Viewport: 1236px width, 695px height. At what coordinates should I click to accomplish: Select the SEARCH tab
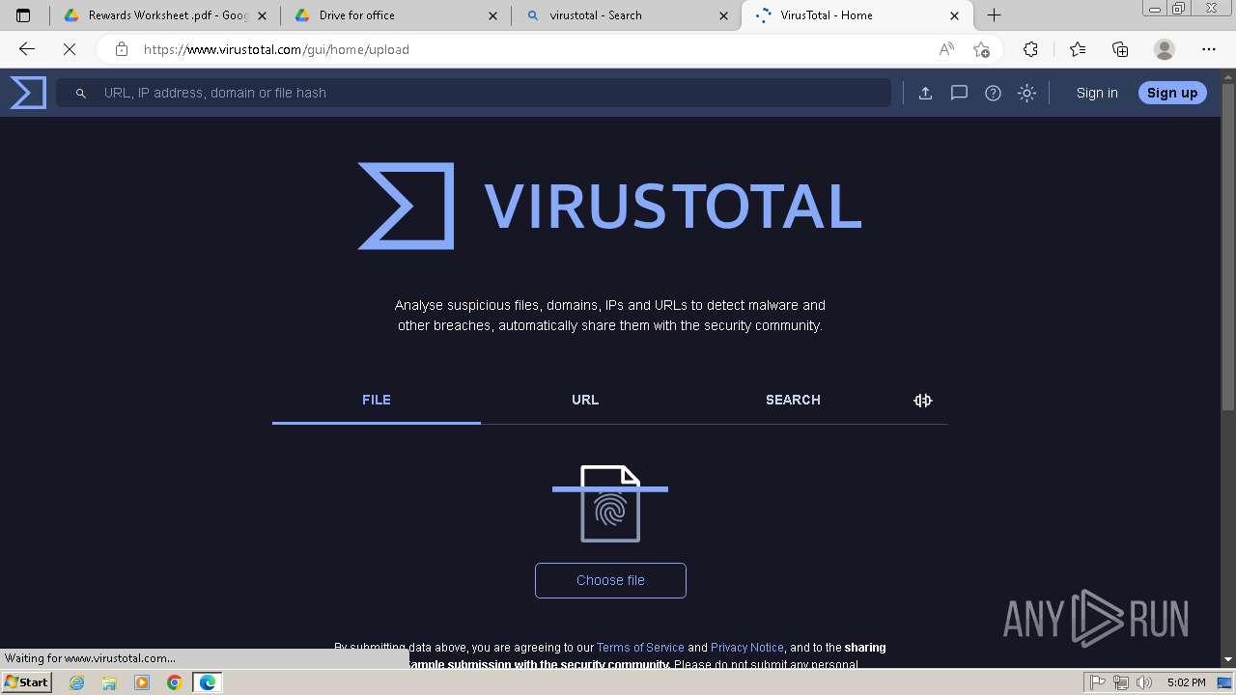(793, 400)
